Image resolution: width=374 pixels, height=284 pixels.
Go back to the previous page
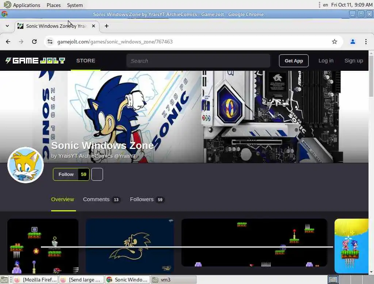pos(8,42)
